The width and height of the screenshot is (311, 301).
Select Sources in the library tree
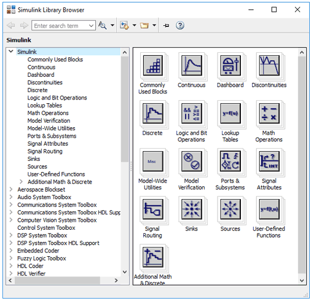pos(37,166)
